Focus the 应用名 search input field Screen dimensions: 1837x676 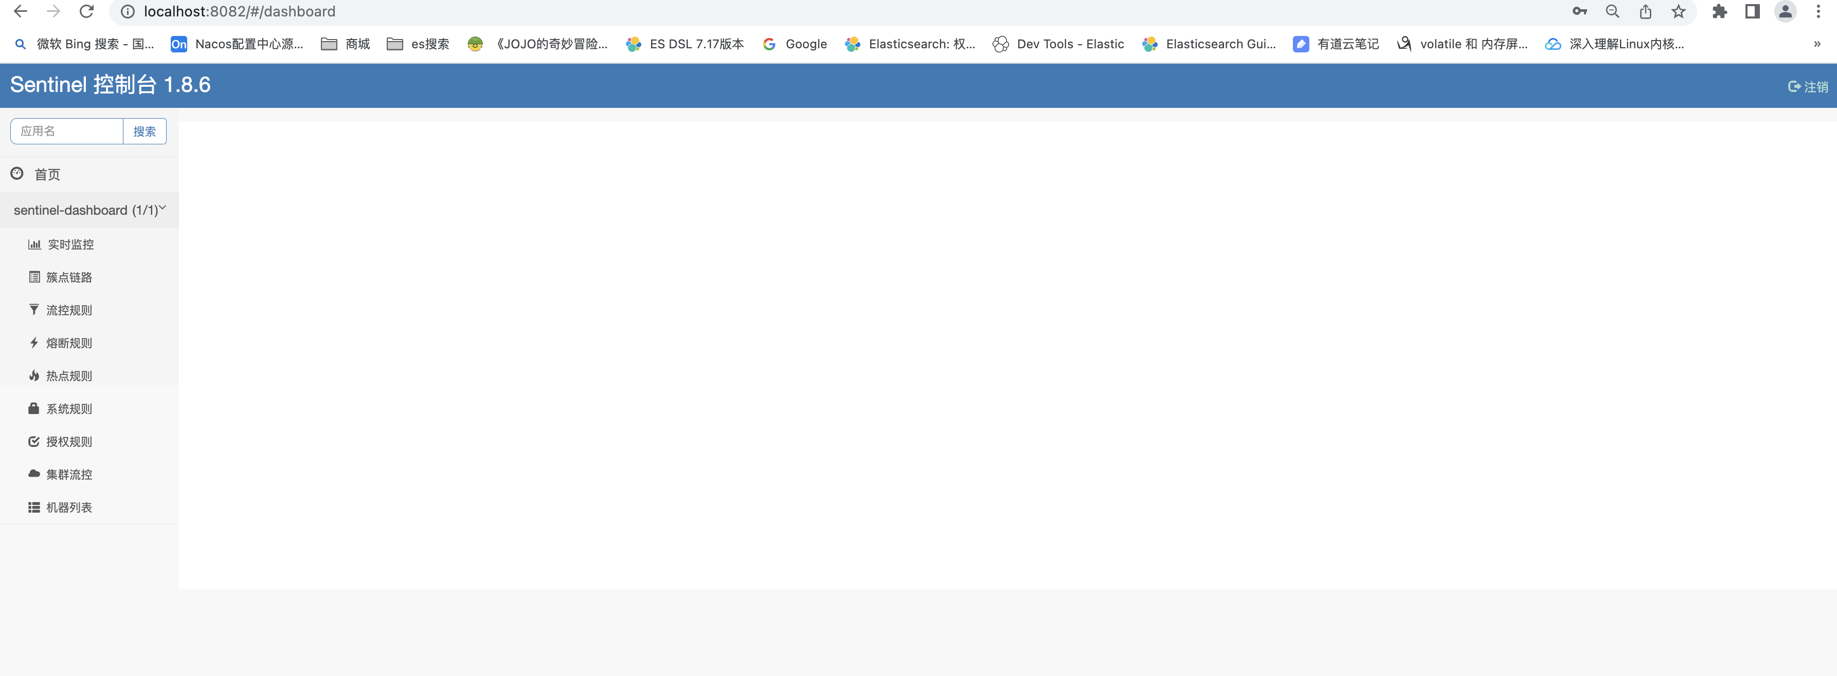click(x=66, y=131)
